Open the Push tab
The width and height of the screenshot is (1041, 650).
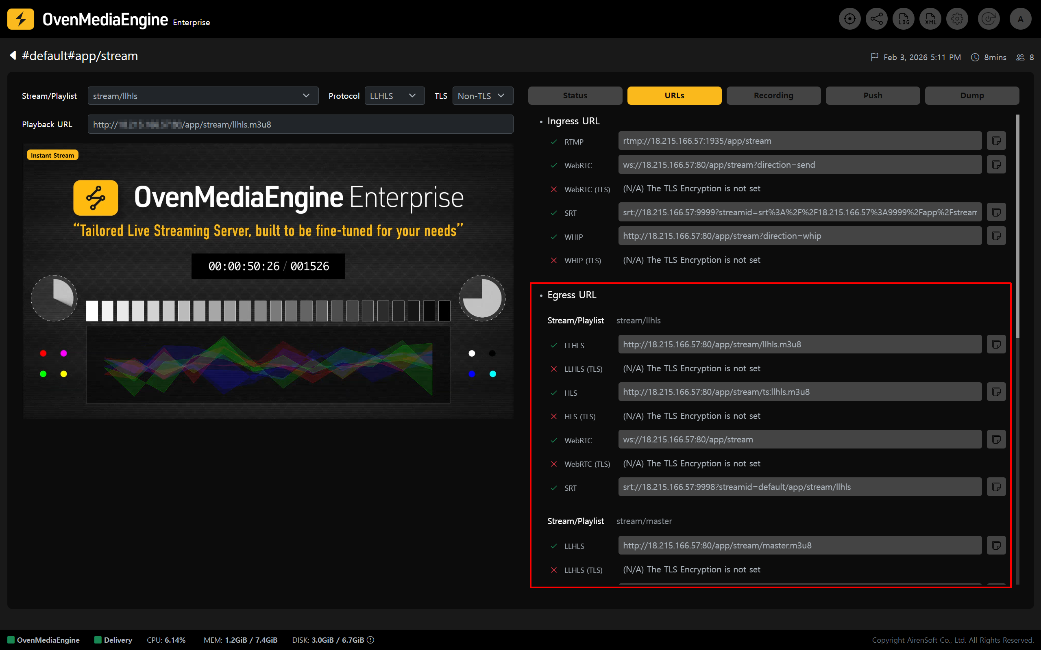pyautogui.click(x=872, y=95)
